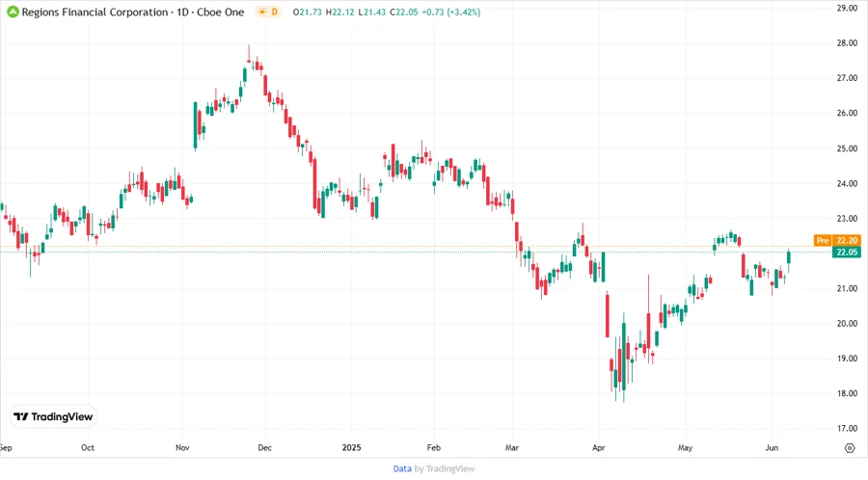This screenshot has height=480, width=868.
Task: Click the Apr time axis label
Action: [598, 448]
